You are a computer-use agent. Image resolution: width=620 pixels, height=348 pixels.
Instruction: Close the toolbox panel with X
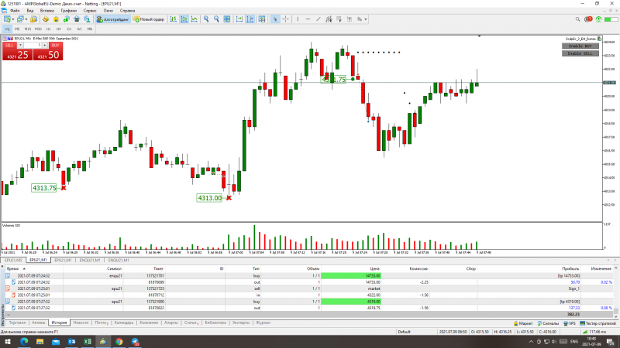point(2,267)
